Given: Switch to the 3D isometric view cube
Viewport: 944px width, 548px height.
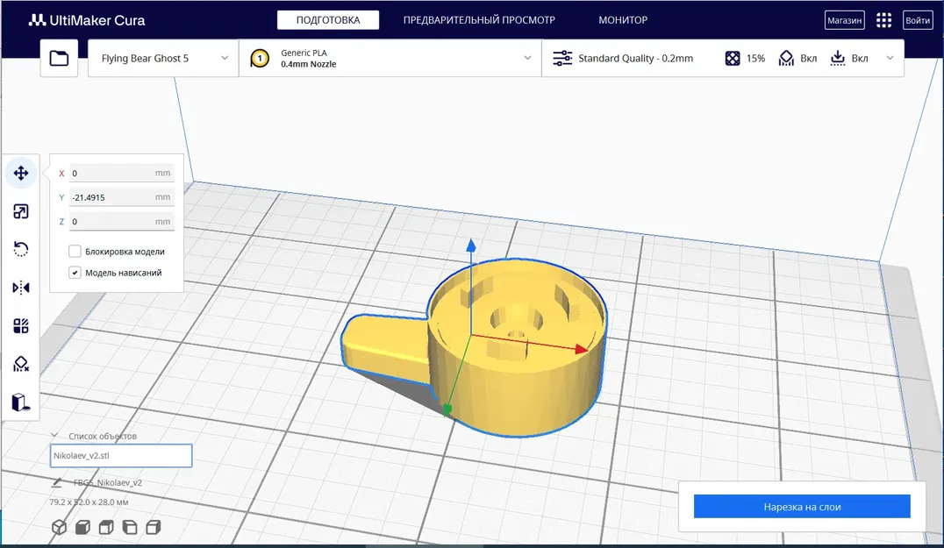Looking at the screenshot, I should [x=59, y=527].
